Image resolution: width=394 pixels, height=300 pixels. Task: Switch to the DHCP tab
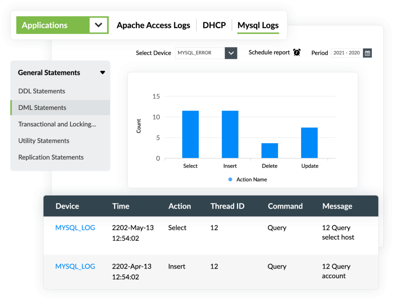214,25
